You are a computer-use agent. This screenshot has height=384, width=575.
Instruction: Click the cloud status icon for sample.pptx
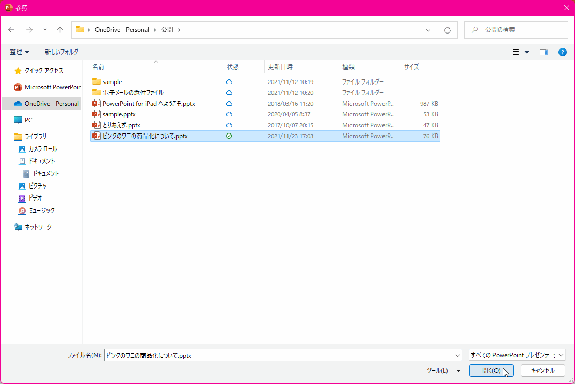tap(229, 114)
